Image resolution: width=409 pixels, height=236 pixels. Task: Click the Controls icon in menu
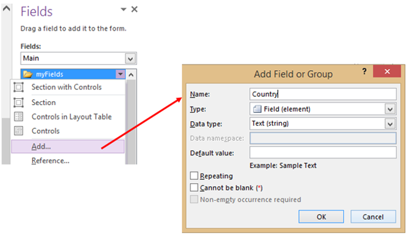19,131
